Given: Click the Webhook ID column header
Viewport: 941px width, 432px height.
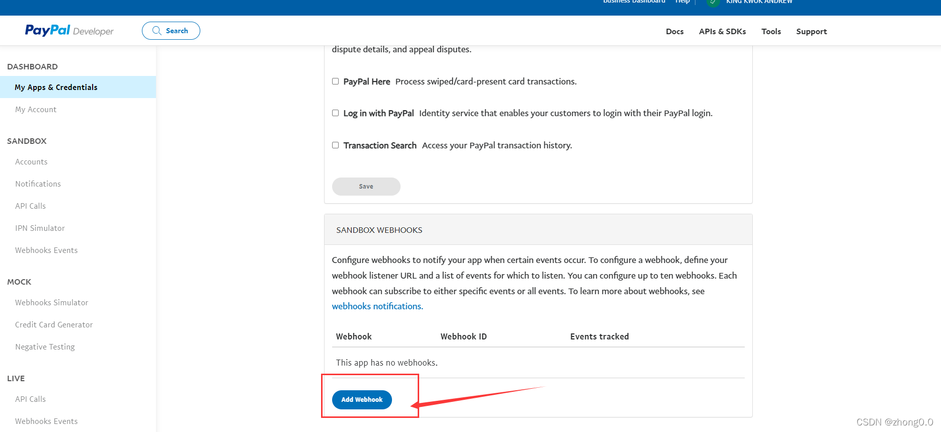Looking at the screenshot, I should click(x=463, y=336).
